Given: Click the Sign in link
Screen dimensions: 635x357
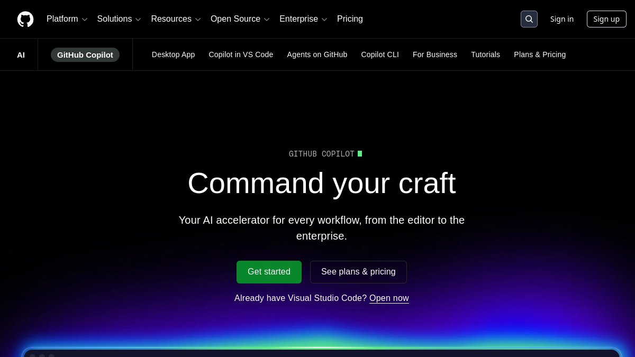Looking at the screenshot, I should pyautogui.click(x=562, y=19).
